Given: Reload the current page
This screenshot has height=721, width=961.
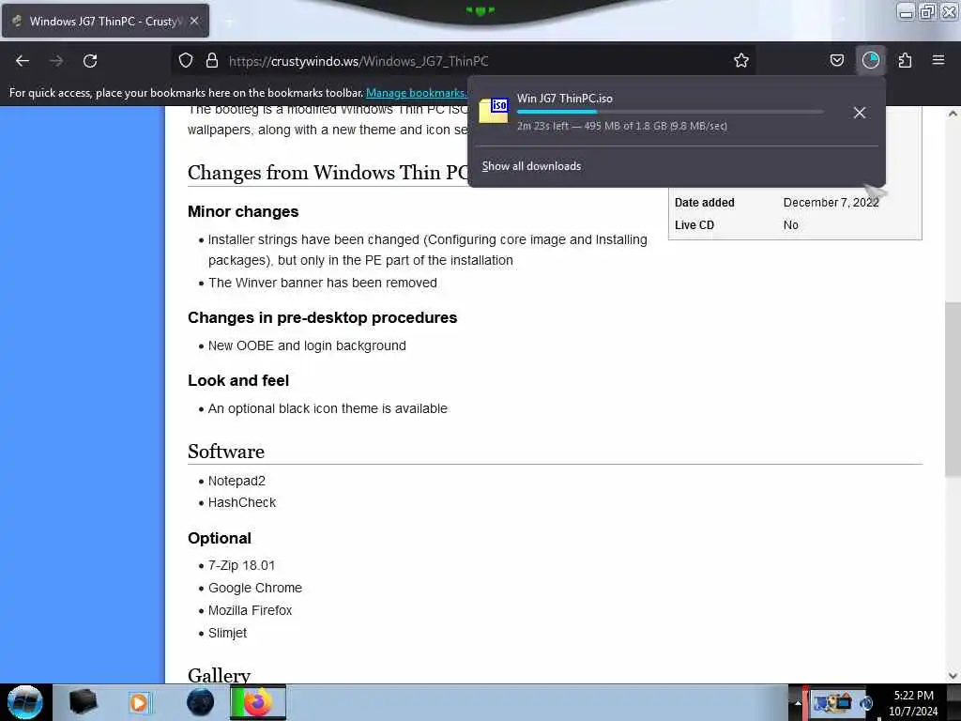Looking at the screenshot, I should (x=90, y=61).
